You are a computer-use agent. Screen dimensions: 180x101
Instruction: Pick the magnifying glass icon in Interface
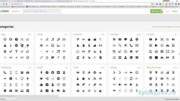(120, 45)
